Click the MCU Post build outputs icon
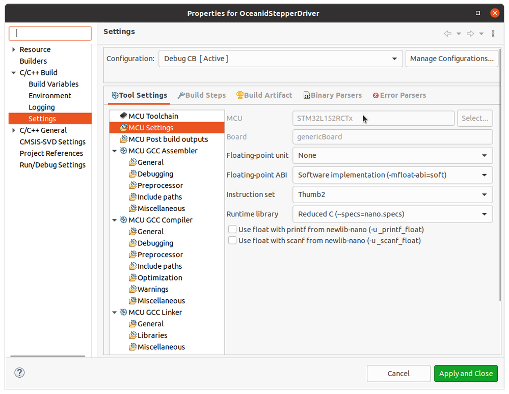 click(x=123, y=139)
